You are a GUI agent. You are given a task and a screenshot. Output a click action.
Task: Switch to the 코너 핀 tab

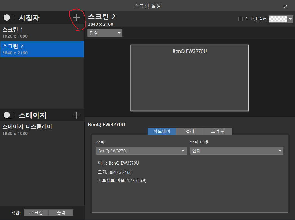point(218,131)
